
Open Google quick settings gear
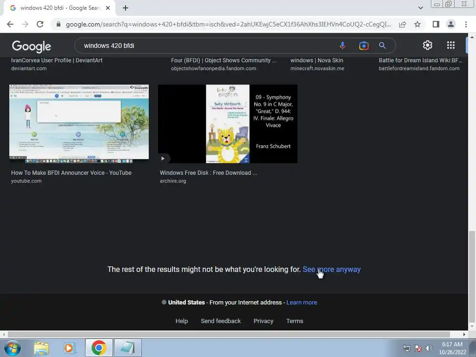428,45
